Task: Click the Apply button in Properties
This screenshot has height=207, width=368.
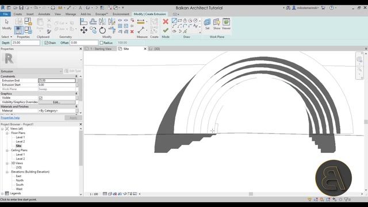Action: pyautogui.click(x=73, y=118)
